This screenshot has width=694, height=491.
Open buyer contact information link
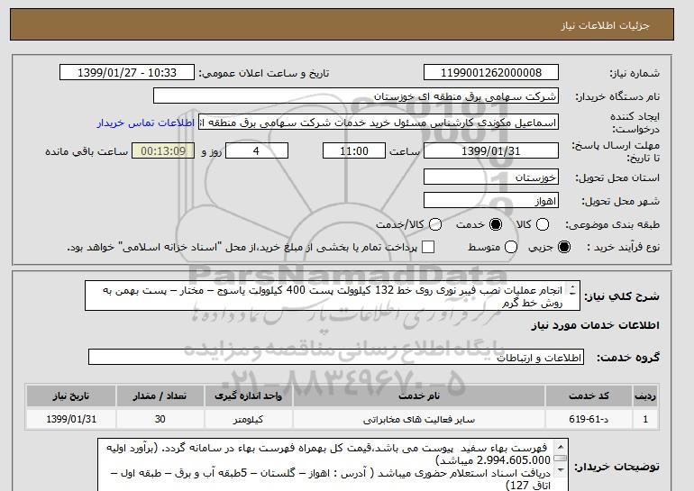146,123
